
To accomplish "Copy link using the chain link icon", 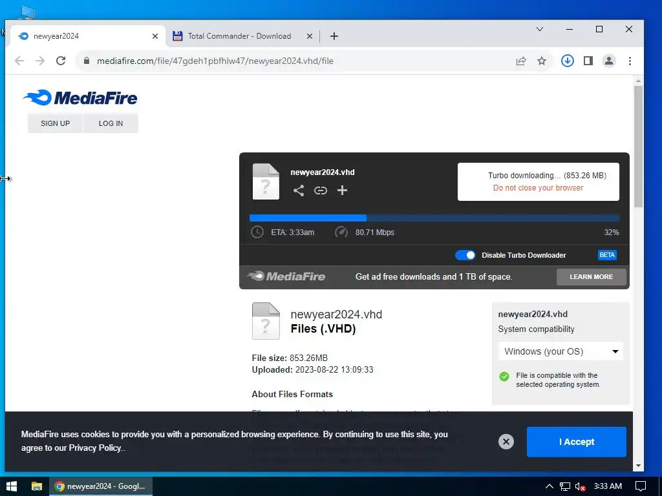I will click(x=321, y=191).
